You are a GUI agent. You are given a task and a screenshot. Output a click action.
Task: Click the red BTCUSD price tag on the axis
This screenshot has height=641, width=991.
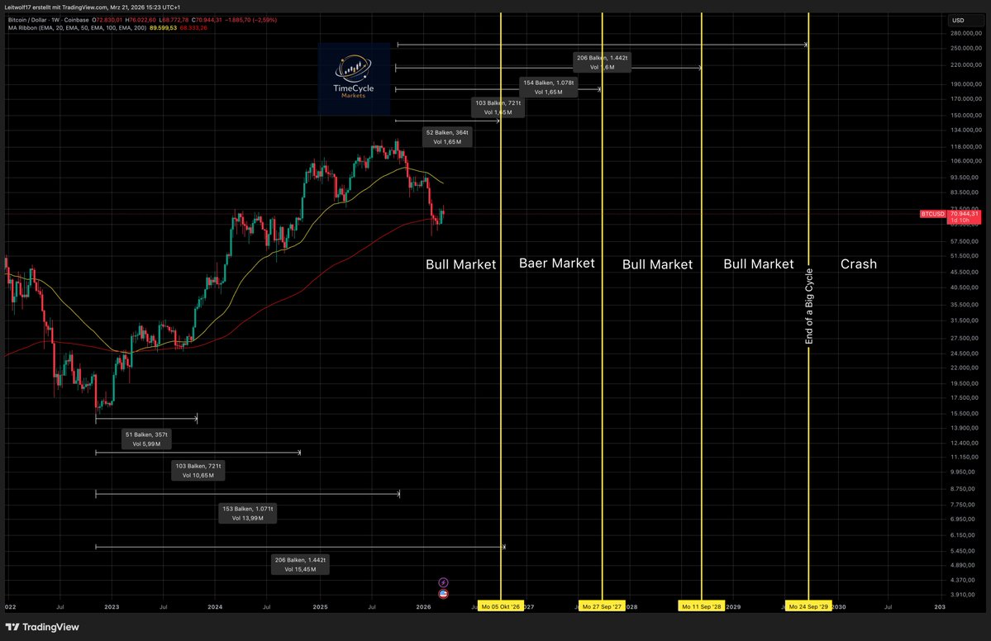coord(932,213)
